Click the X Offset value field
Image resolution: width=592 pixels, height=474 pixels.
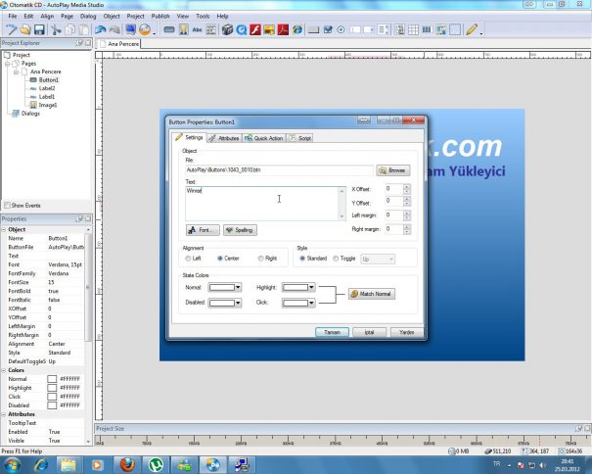[393, 189]
